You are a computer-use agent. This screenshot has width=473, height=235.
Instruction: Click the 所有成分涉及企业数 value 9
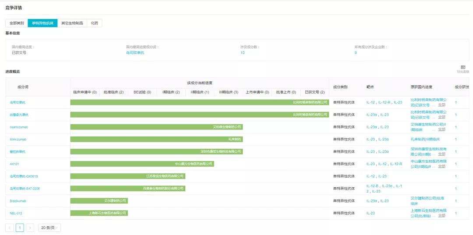[x=356, y=53]
